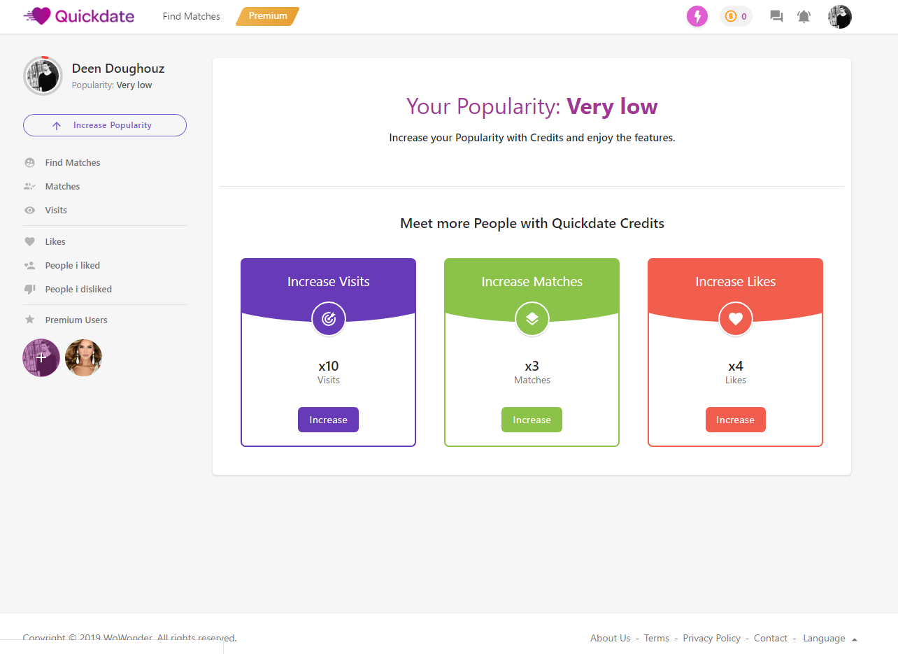The width and height of the screenshot is (898, 654).
Task: Open profile avatar menu in header
Action: pyautogui.click(x=839, y=16)
